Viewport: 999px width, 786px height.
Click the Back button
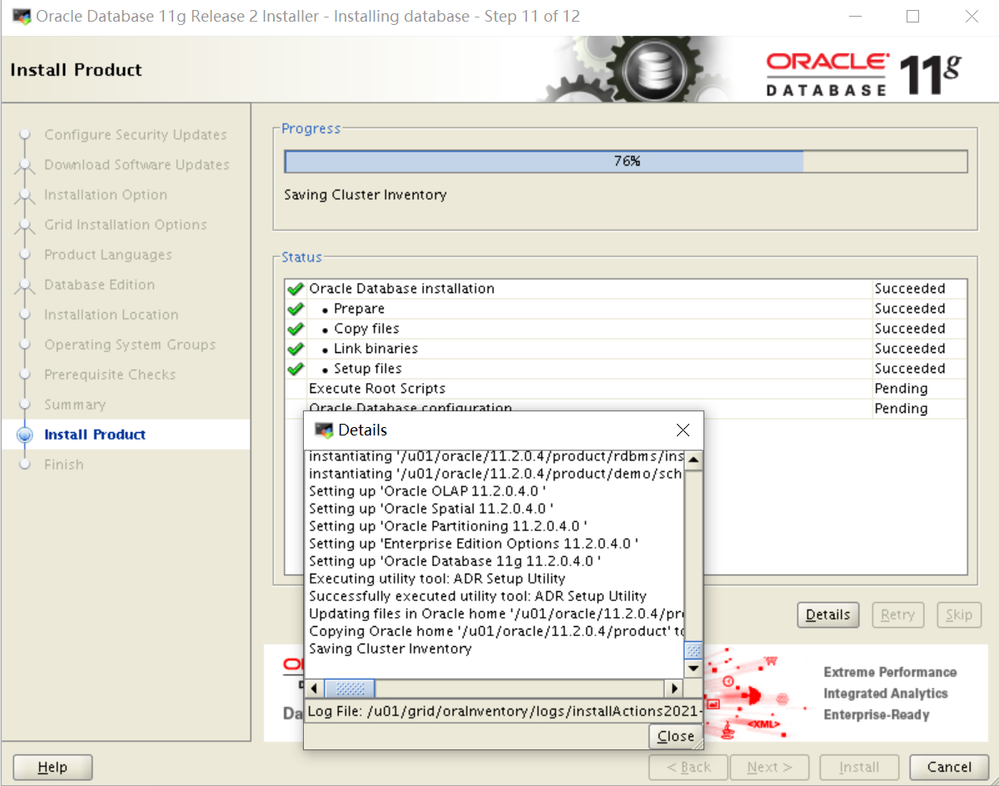(x=688, y=767)
